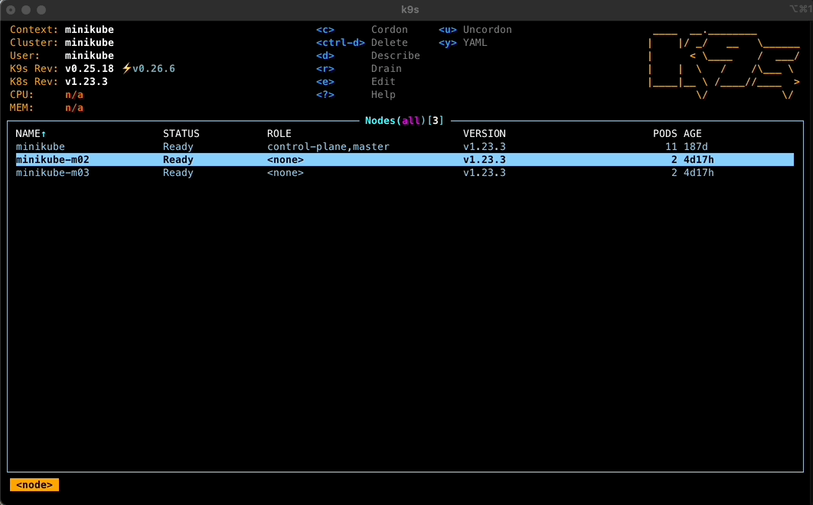Click the NAME column header
The image size is (813, 505).
[31, 134]
